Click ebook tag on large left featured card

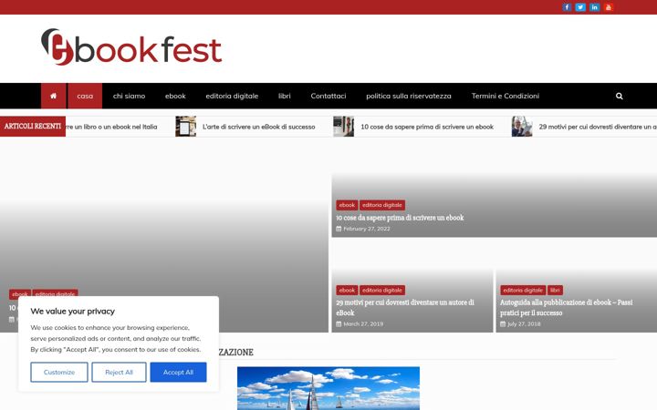[20, 292]
